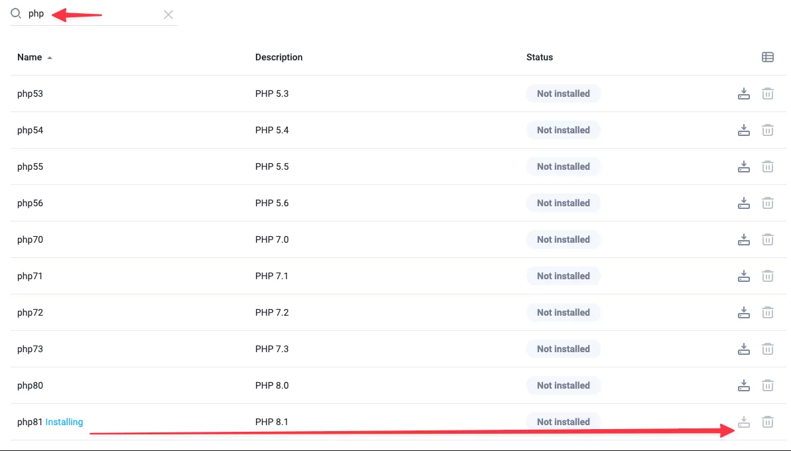Click Not installed badge for php73
This screenshot has height=451, width=791.
pos(564,349)
